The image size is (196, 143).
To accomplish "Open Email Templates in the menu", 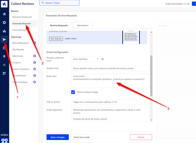I will (20, 82).
